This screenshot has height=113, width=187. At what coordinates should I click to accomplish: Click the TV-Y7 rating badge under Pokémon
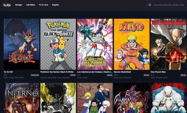[x=73, y=75]
